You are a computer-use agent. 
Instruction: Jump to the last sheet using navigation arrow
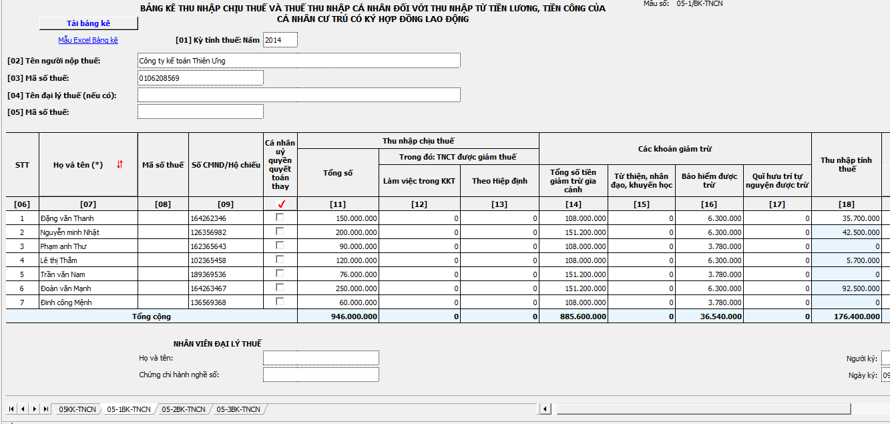click(x=45, y=409)
